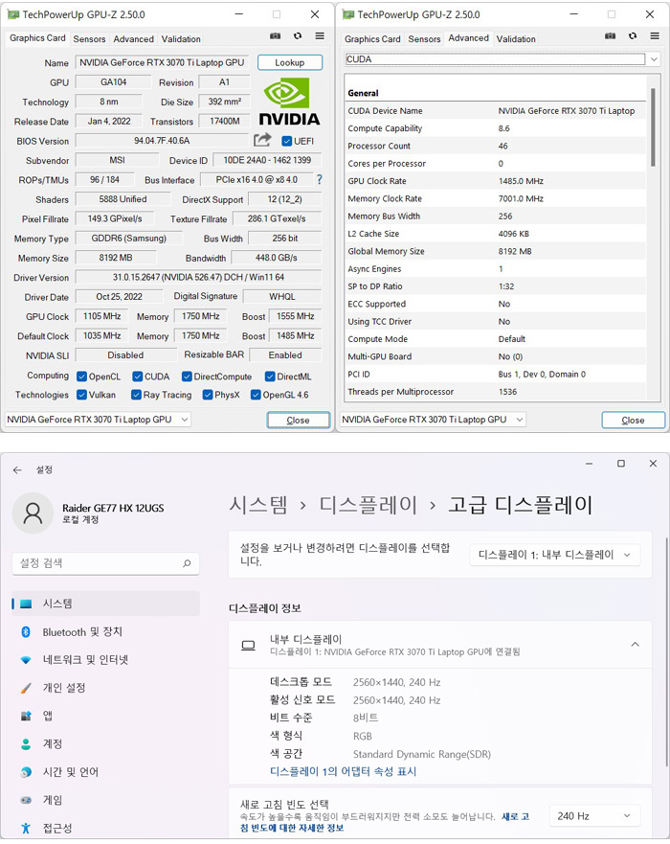670x844 pixels.
Task: Open 디스플레이 1: 내부 디스플레이 dropdown
Action: 555,555
